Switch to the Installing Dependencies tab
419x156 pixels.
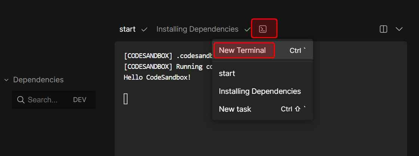point(197,29)
